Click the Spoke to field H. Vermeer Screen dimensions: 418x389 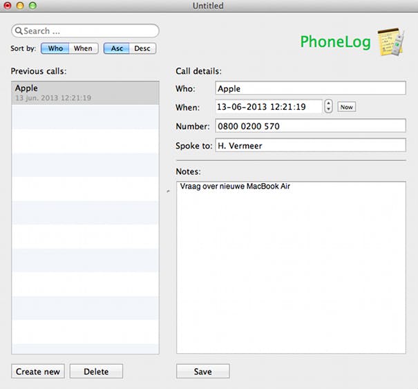tap(311, 145)
